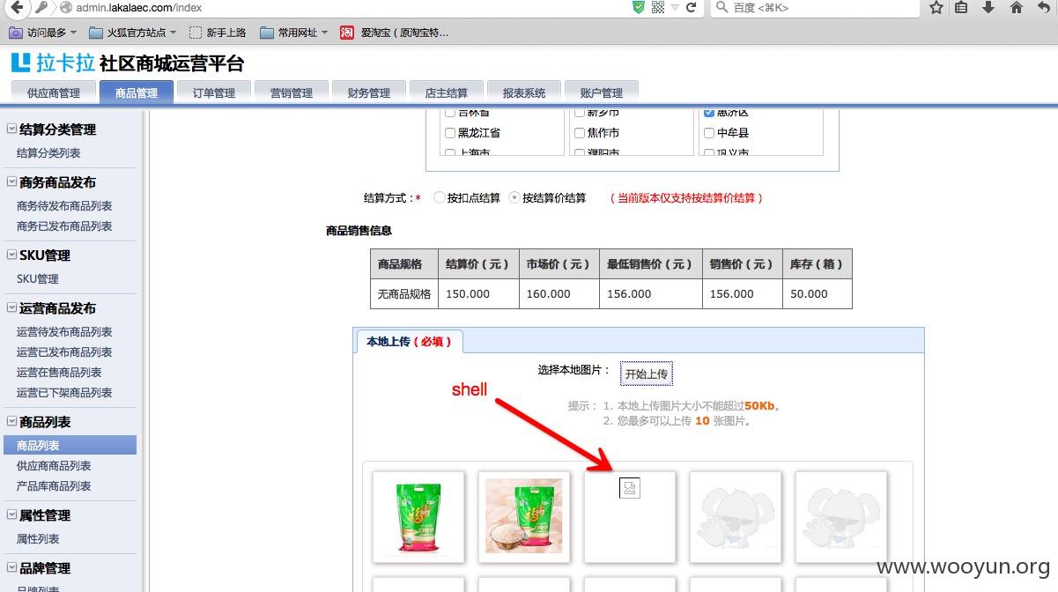Click the green rice bag thumbnail

418,517
